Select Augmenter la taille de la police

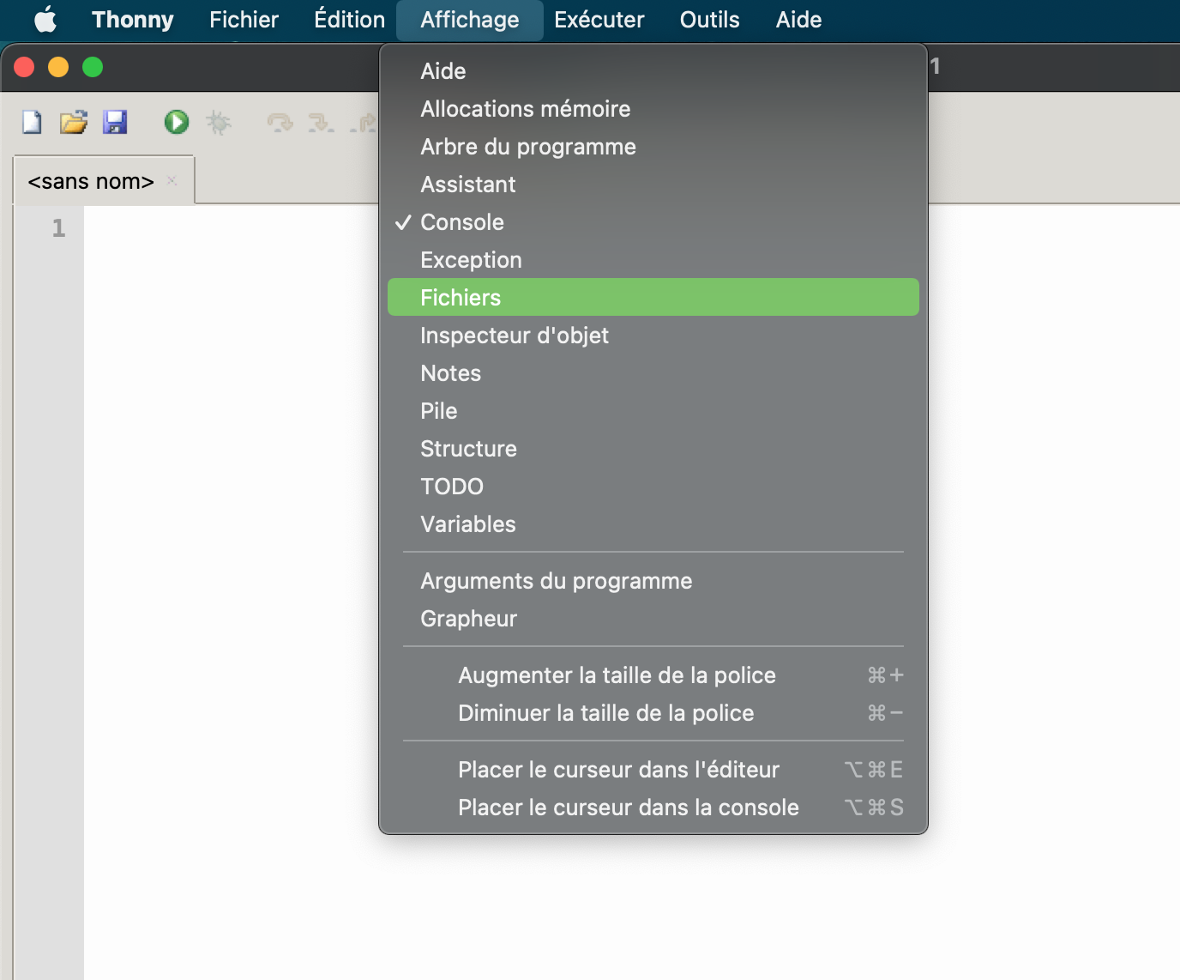(x=617, y=675)
